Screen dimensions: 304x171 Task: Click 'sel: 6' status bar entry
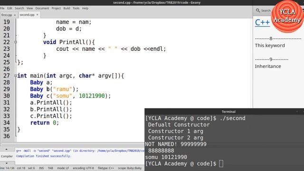coord(31,168)
